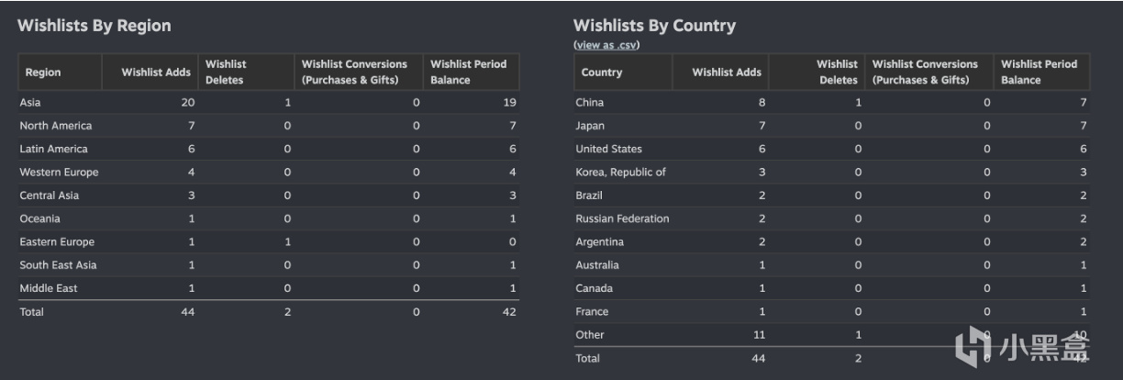The height and width of the screenshot is (380, 1123).
Task: Click Wishlist Period Balance header in Region table
Action: 468,73
